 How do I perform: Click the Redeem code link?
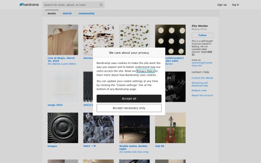199,90
